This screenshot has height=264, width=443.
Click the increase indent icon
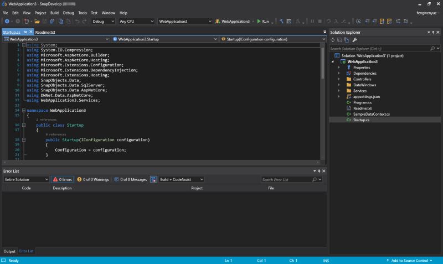tap(375, 21)
